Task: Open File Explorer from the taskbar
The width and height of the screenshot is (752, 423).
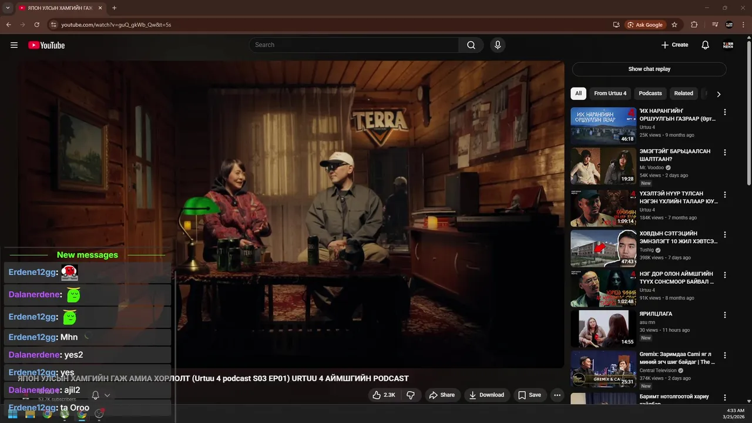Action: 30,414
